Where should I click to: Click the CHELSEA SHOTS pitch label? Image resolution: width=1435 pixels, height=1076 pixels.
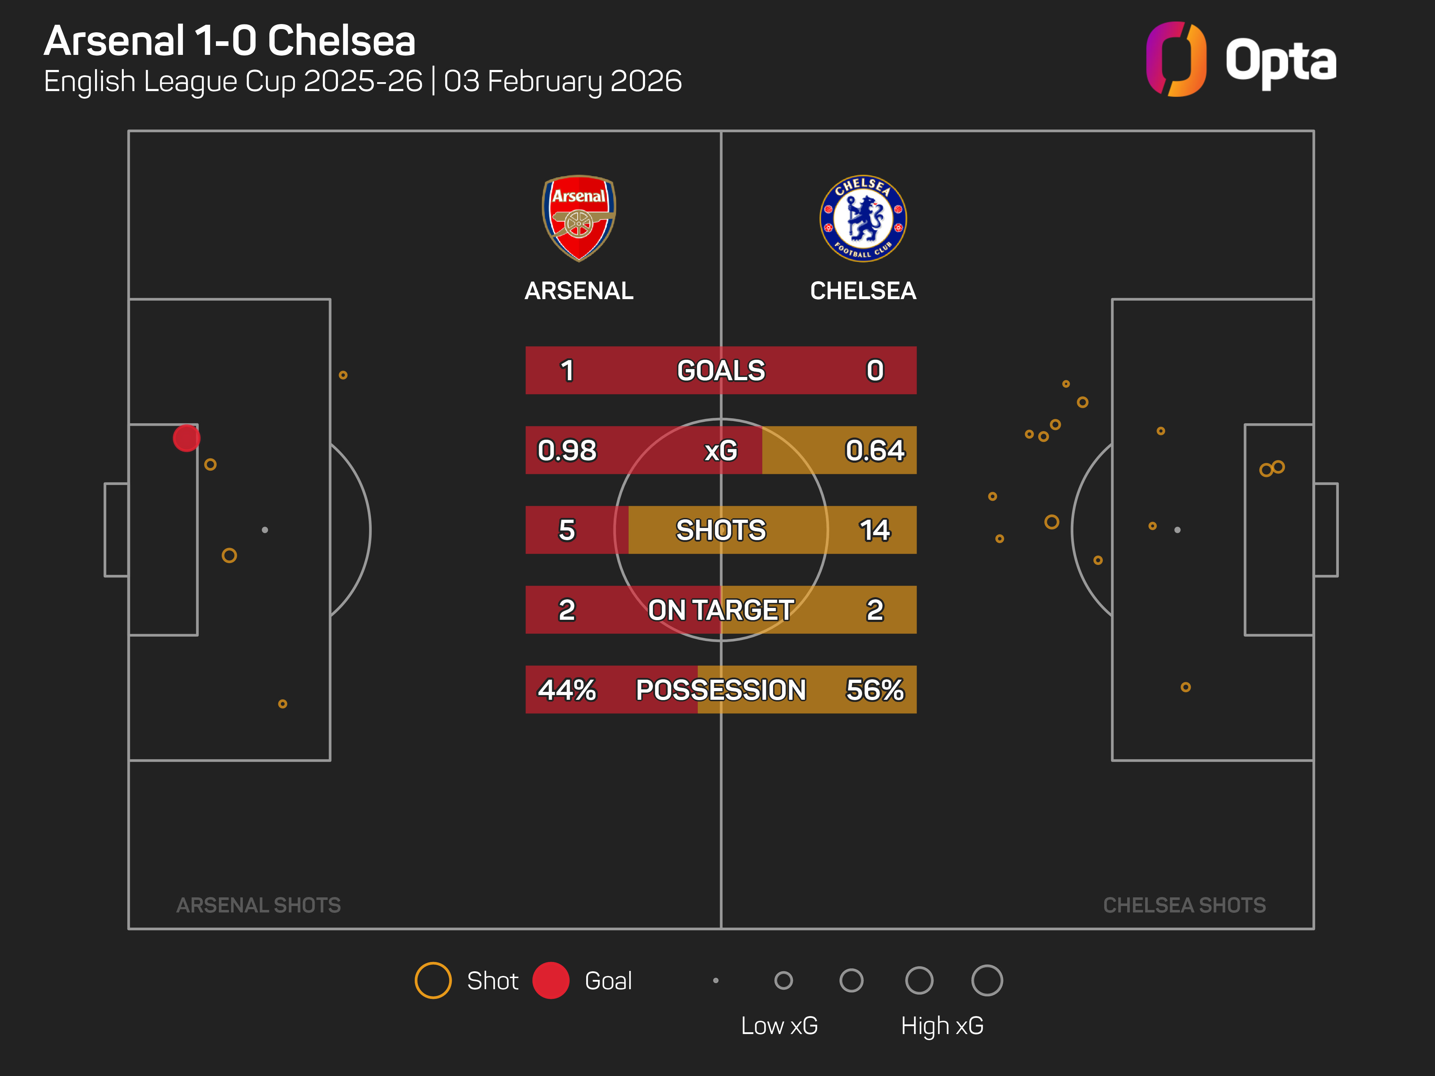click(x=1184, y=905)
